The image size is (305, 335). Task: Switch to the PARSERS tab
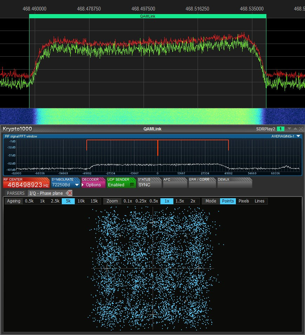(15, 193)
